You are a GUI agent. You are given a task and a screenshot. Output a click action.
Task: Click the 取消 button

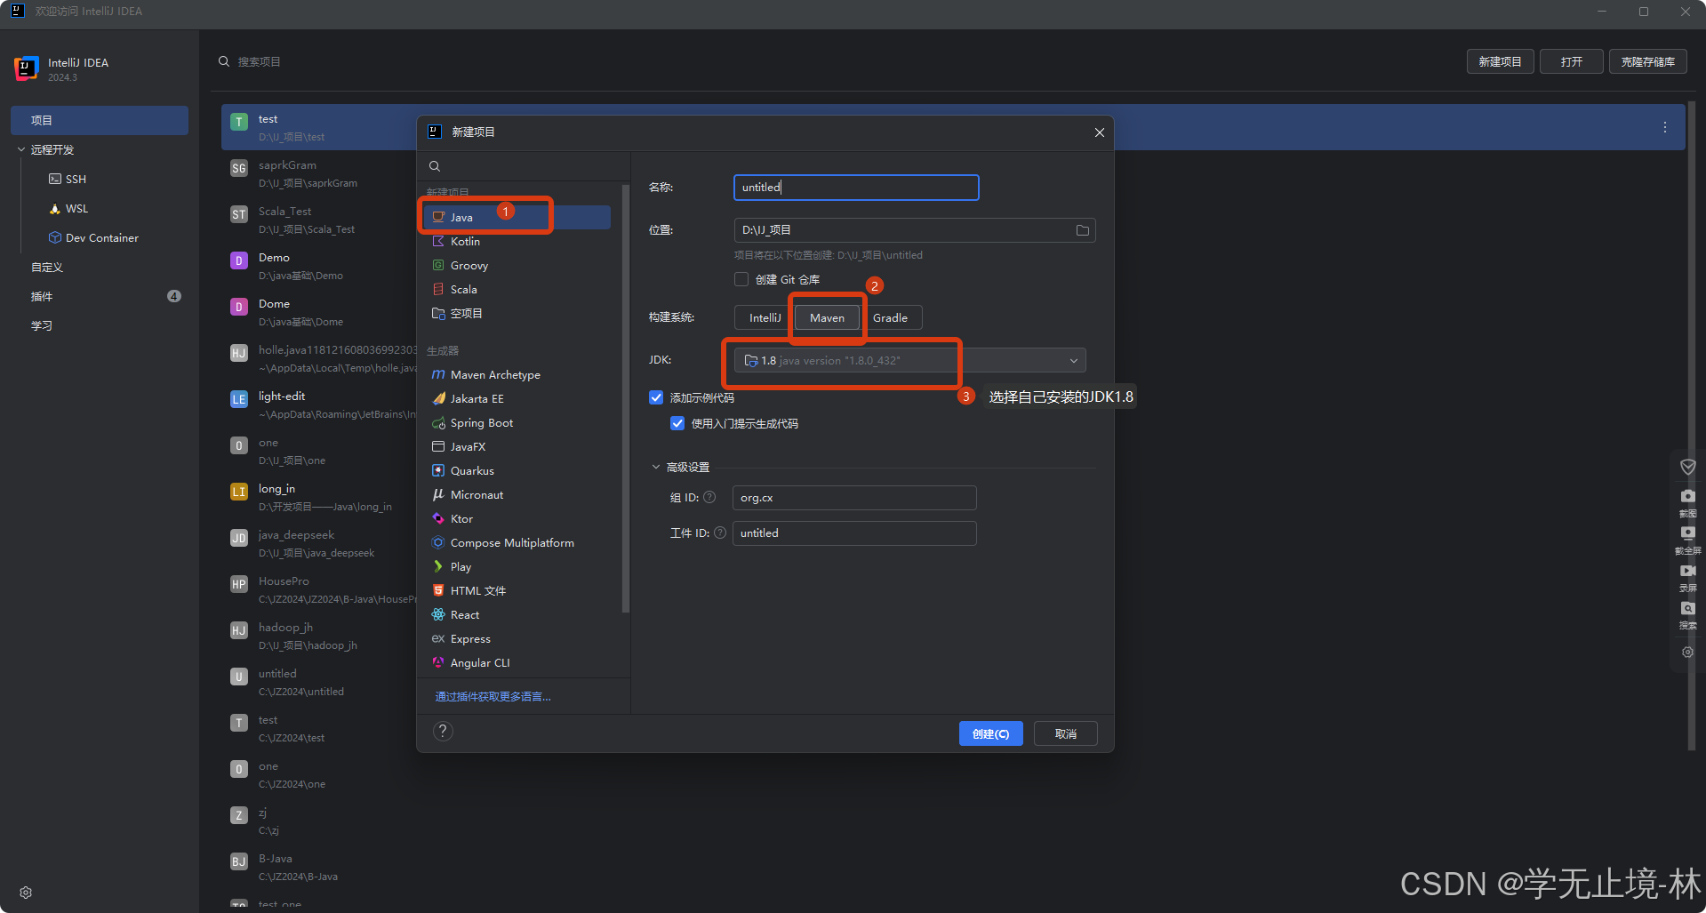pyautogui.click(x=1065, y=733)
